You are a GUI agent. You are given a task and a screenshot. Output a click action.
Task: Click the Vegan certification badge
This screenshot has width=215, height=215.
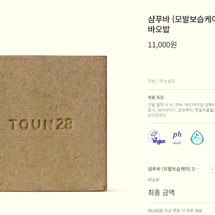(x=157, y=138)
